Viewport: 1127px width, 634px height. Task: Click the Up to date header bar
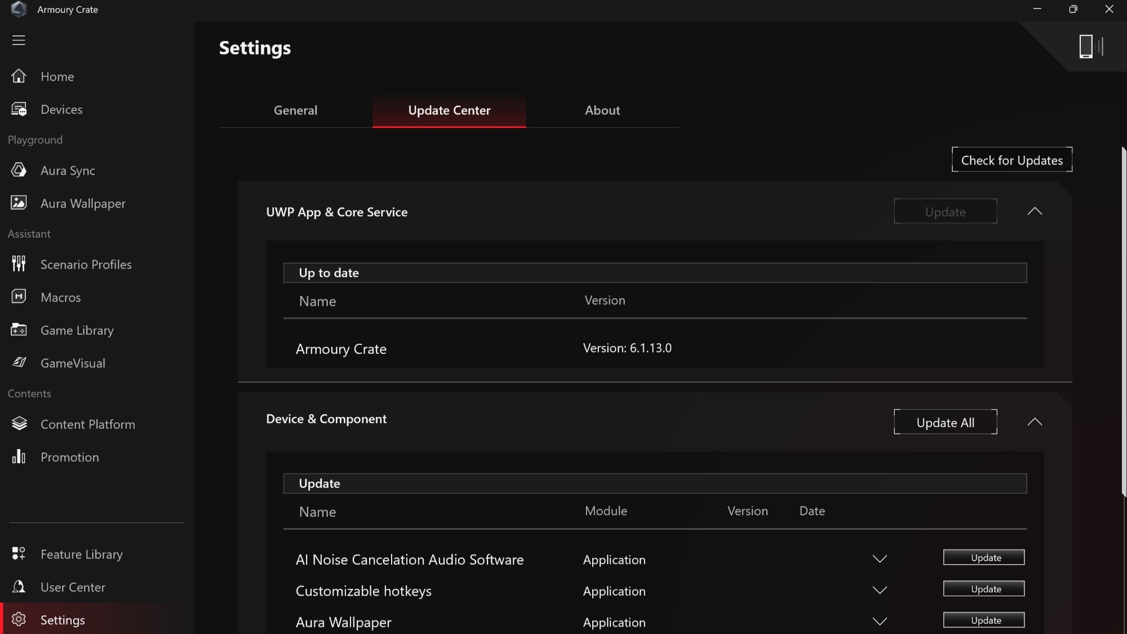655,273
